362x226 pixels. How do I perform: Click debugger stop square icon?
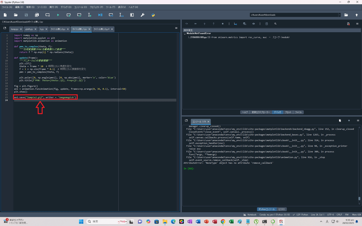(223, 24)
